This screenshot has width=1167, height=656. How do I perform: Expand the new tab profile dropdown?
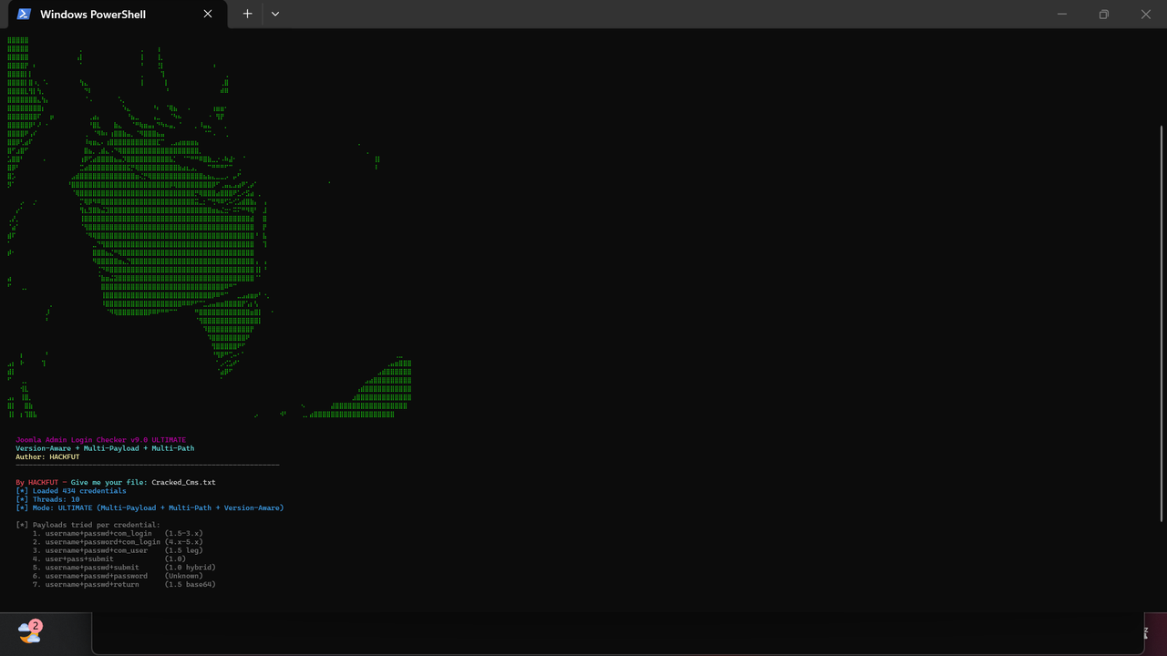pos(274,15)
